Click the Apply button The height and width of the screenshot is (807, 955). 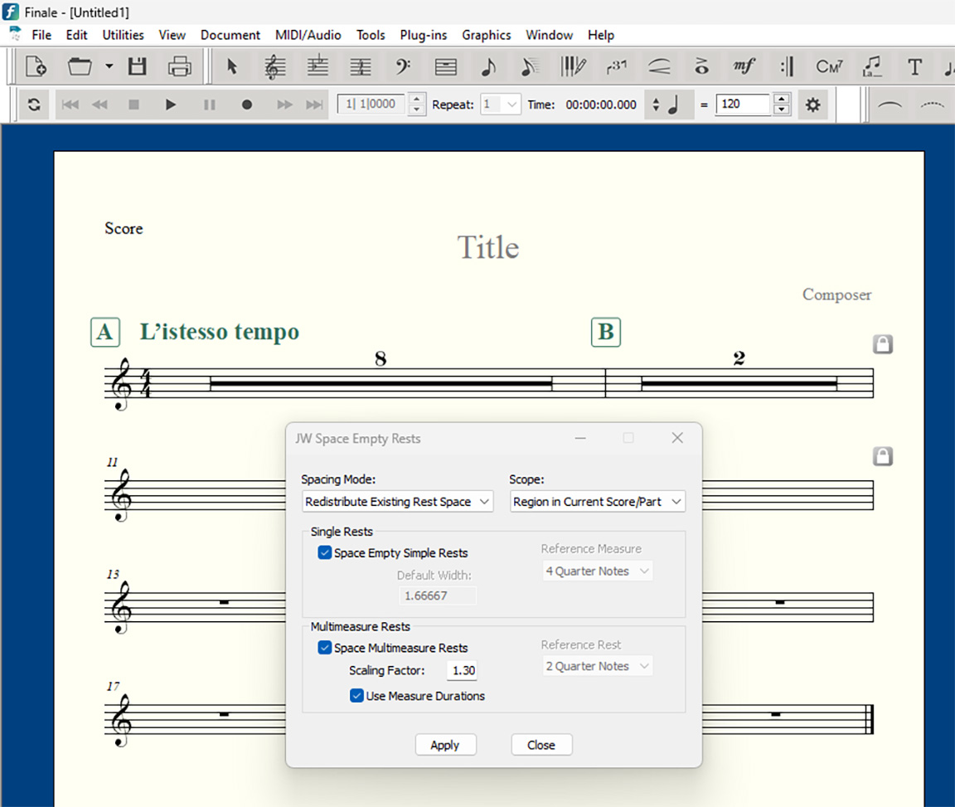tap(445, 745)
